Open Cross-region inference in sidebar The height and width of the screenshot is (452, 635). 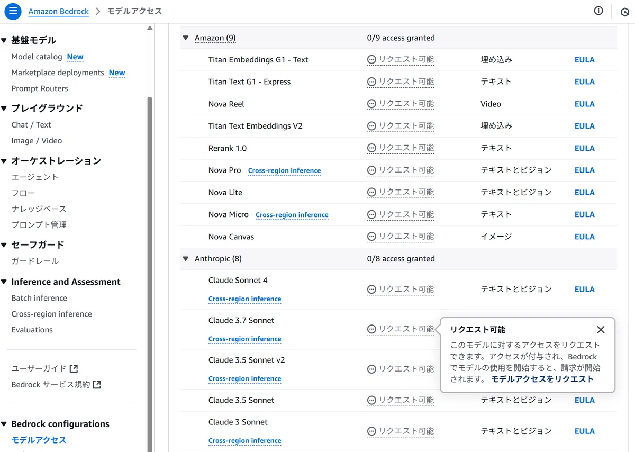pos(51,314)
